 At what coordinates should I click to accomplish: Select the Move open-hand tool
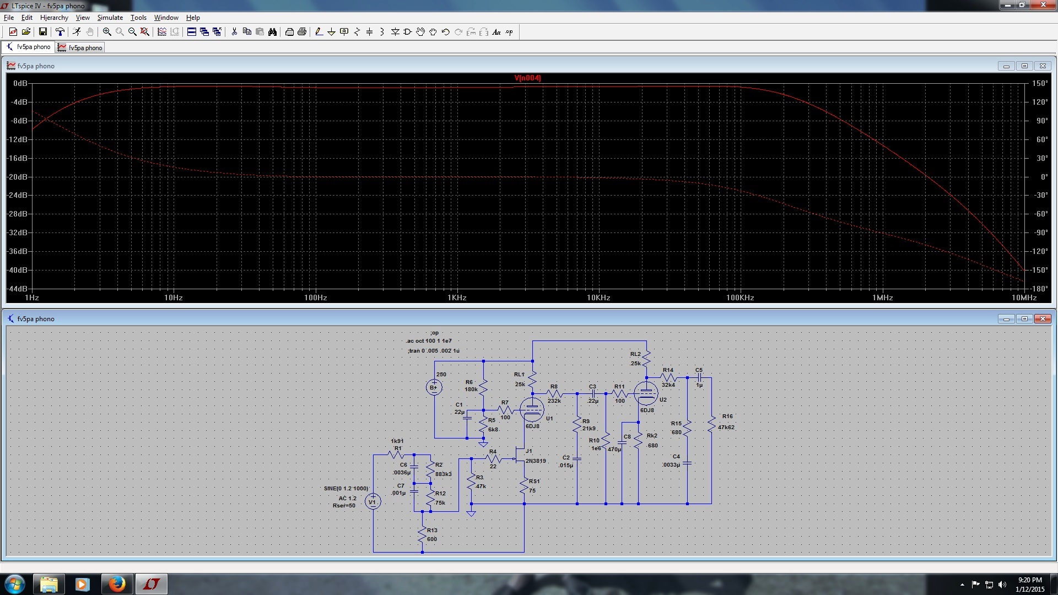(x=420, y=32)
